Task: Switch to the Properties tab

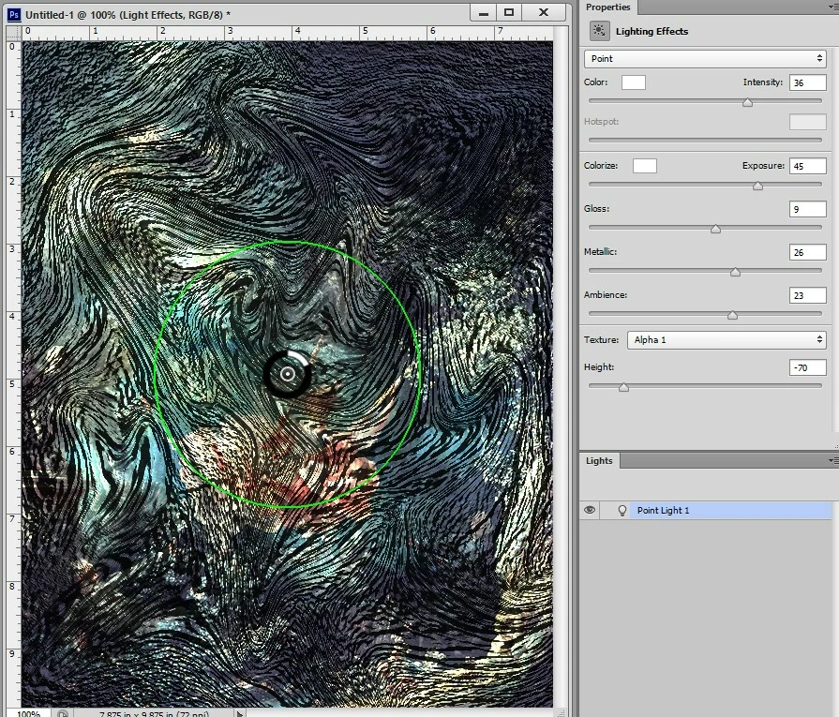Action: coord(607,7)
